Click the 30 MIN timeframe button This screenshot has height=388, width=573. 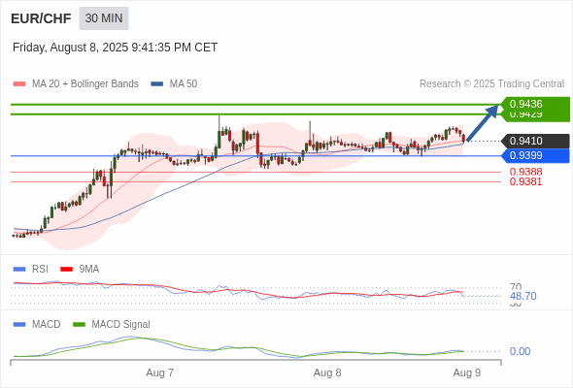tap(104, 18)
